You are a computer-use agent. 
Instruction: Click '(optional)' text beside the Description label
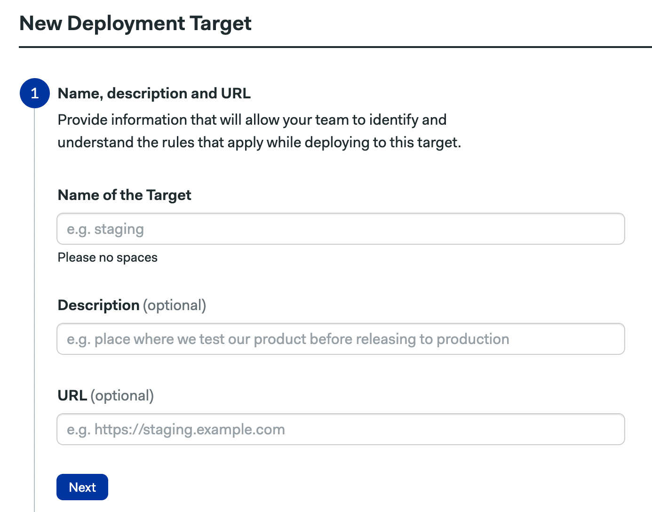coord(175,305)
